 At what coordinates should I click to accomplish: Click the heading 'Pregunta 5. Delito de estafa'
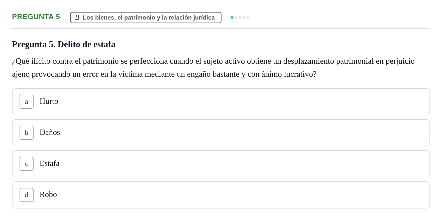(x=64, y=44)
